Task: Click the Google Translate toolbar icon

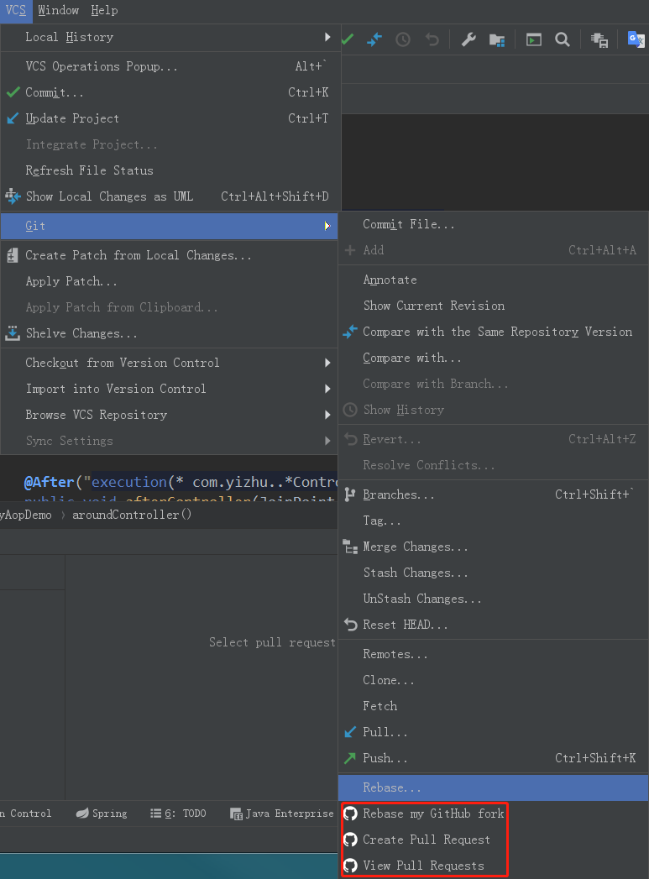Action: point(636,39)
